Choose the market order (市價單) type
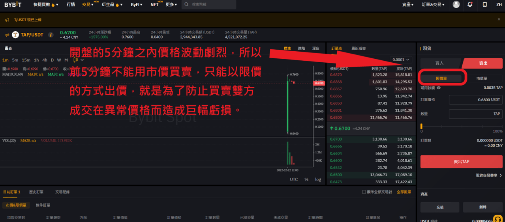 point(482,78)
